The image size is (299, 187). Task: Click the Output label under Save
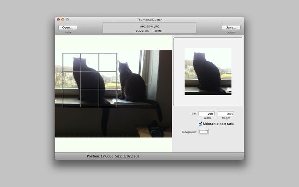pos(231,33)
